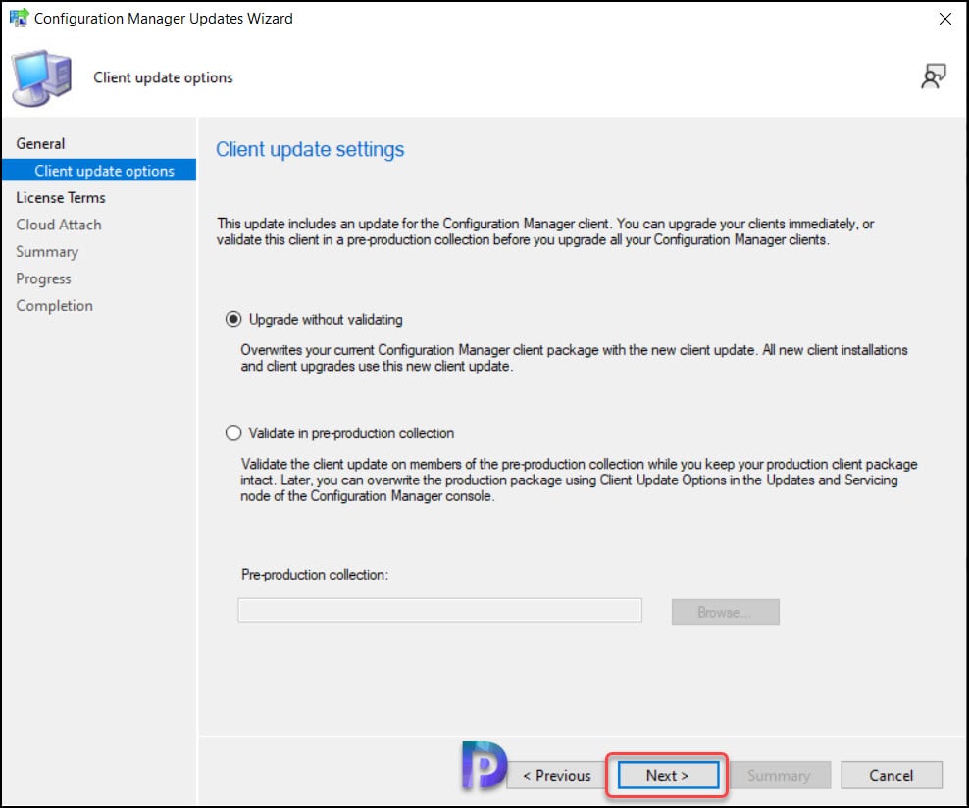This screenshot has height=808, width=969.
Task: Click the 'Pre-production collection:' label
Action: point(315,574)
